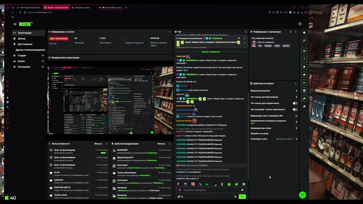Collapse the pinned message with its chevron
This screenshot has width=363, height=204.
[x=244, y=43]
